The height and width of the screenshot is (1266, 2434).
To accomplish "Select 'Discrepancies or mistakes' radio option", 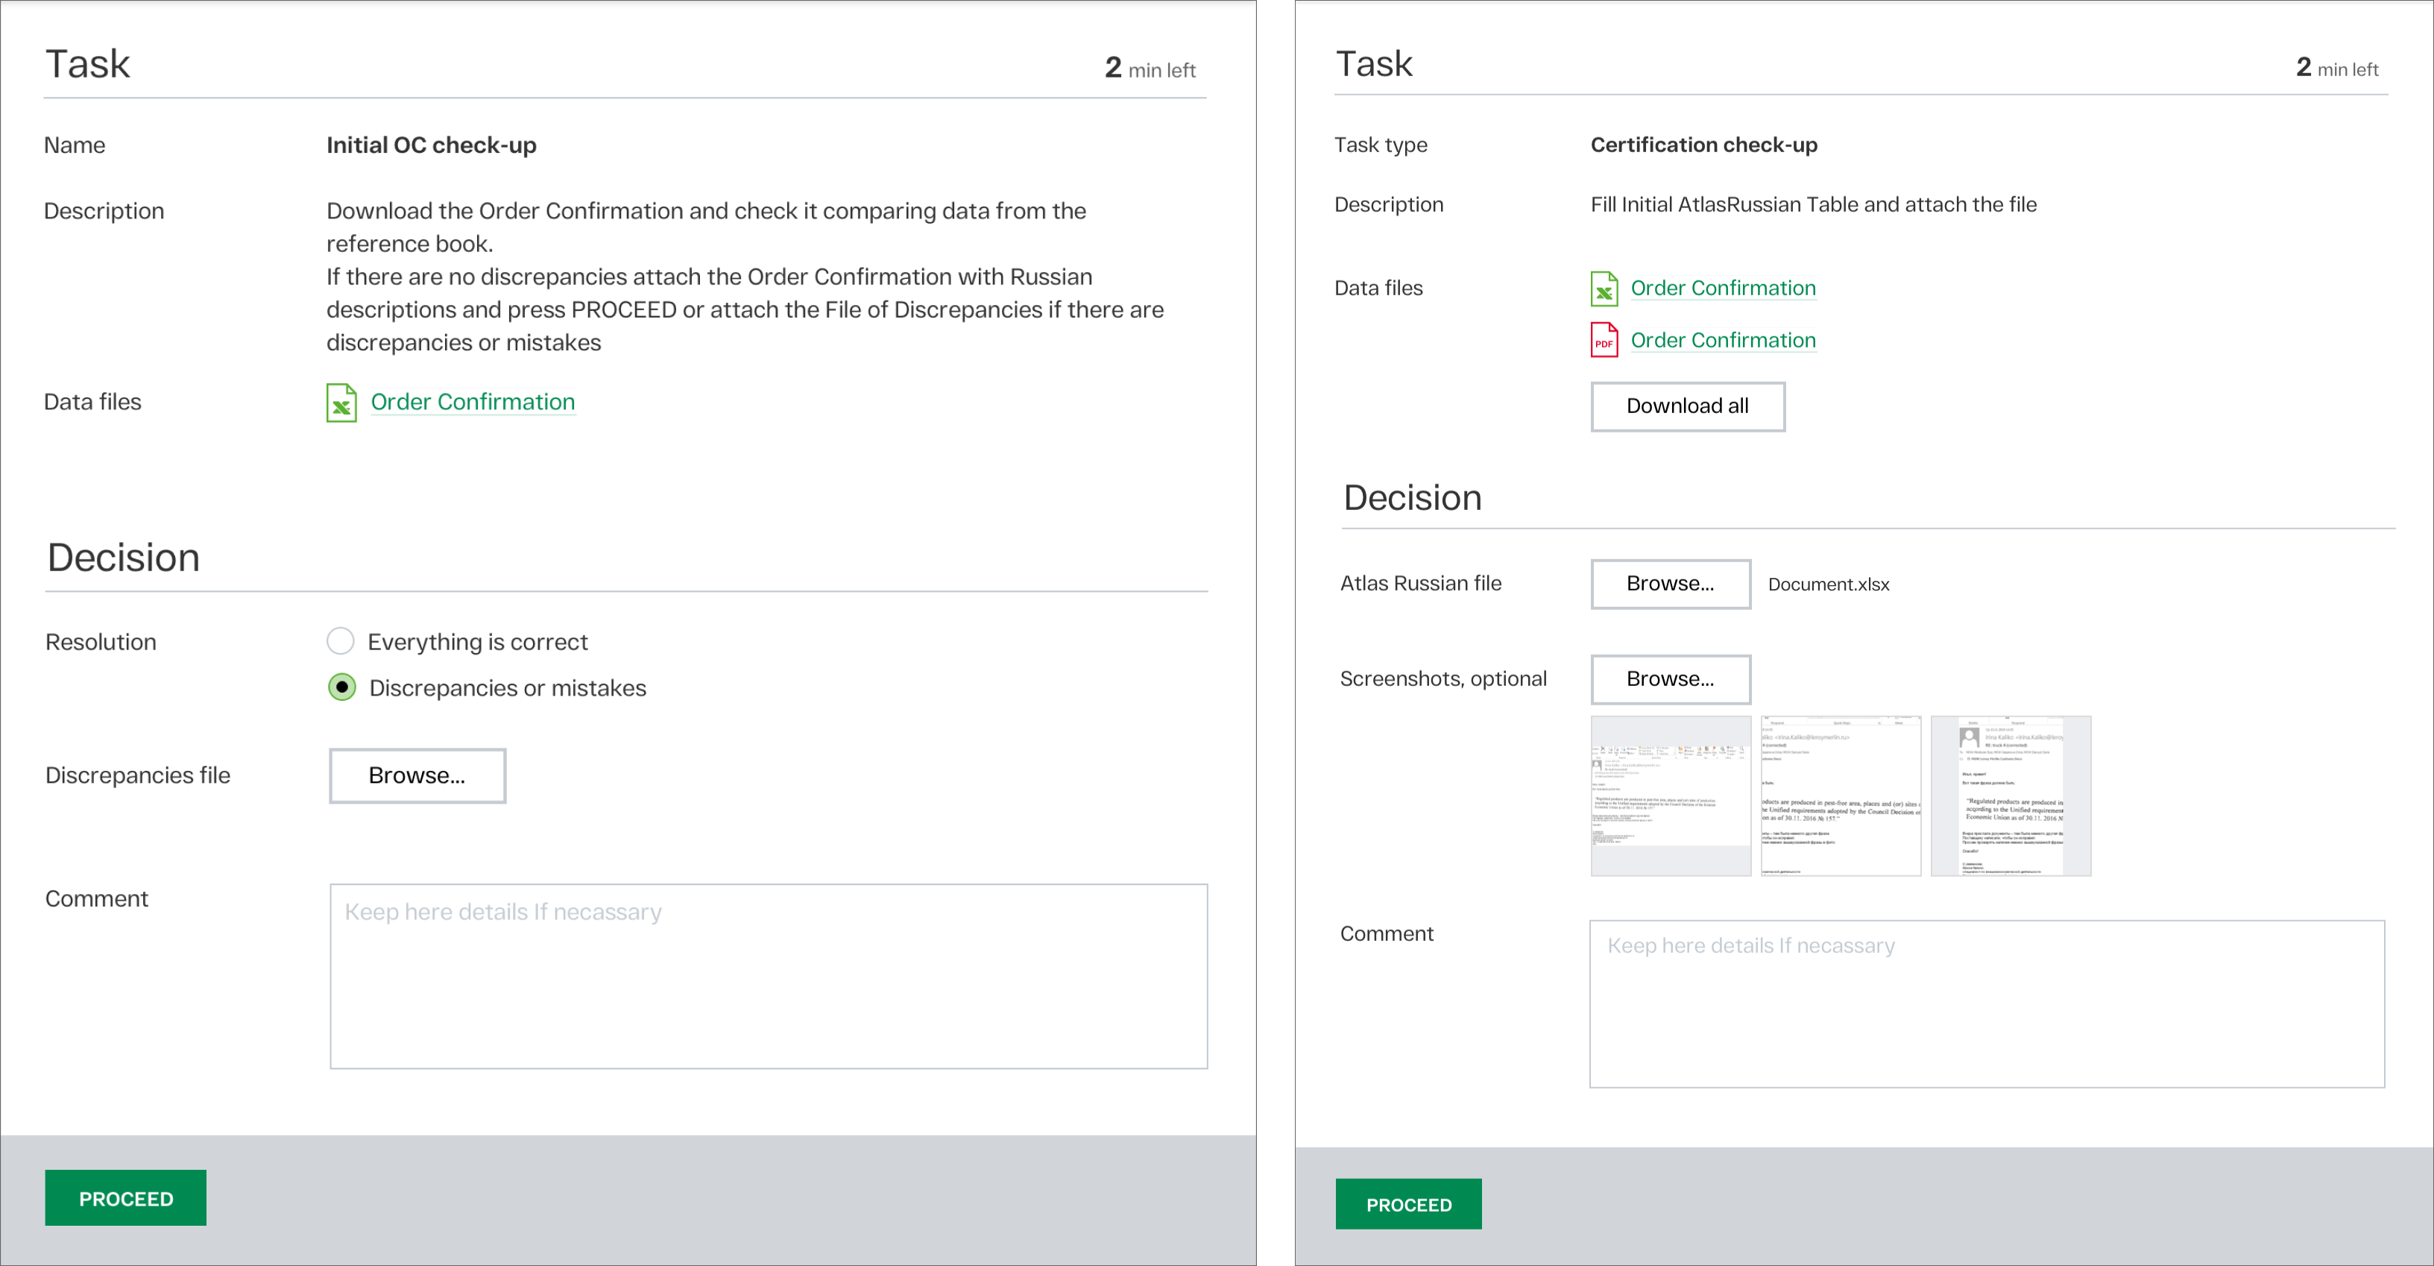I will coord(342,687).
